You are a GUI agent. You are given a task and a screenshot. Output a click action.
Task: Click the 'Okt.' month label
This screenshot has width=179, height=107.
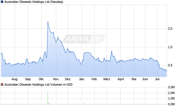point(41,79)
